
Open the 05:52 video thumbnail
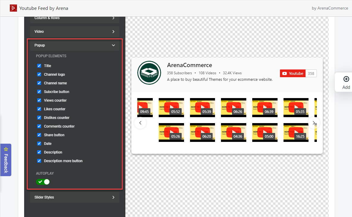point(171,108)
